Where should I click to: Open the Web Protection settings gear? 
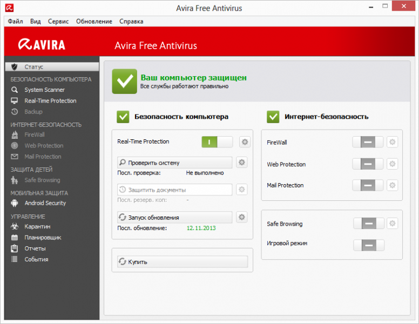click(x=393, y=164)
